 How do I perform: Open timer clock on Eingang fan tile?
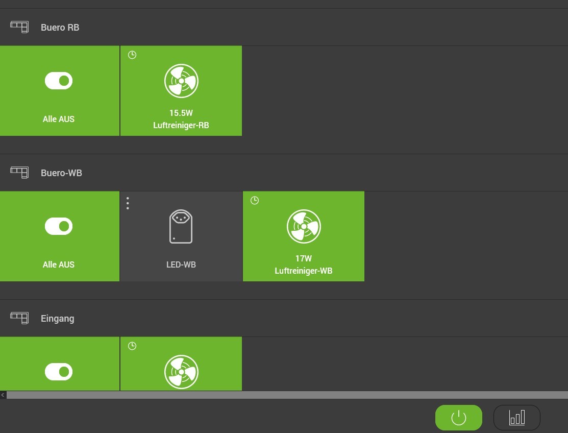click(132, 346)
